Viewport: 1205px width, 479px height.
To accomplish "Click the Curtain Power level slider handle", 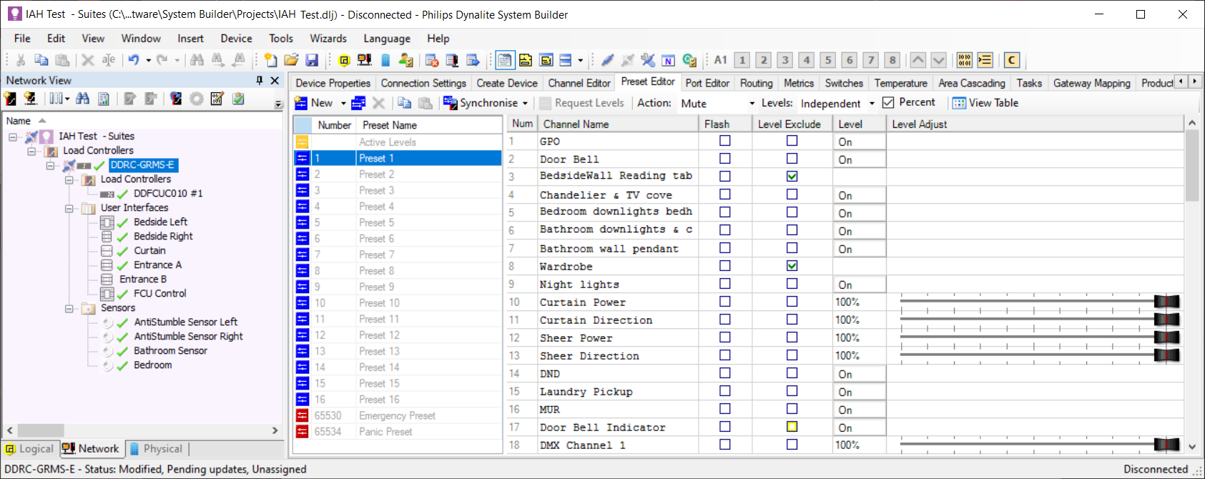I will tap(1166, 302).
